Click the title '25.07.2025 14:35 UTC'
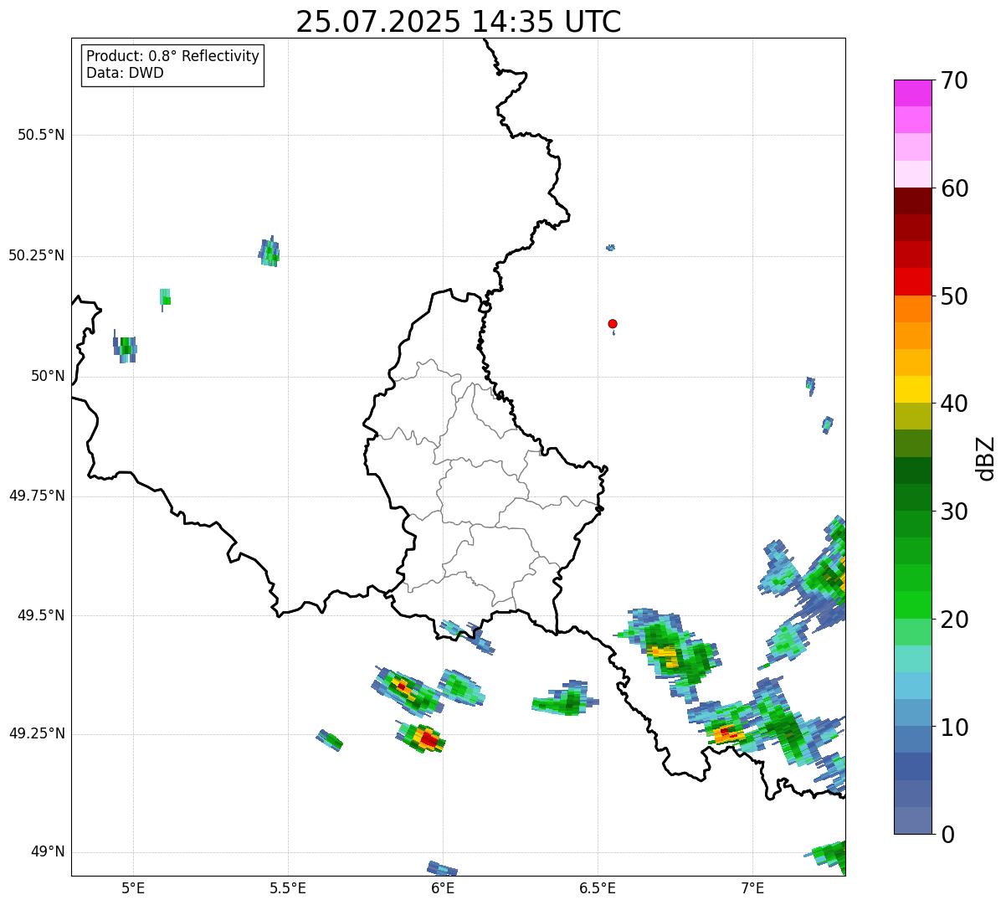The image size is (1006, 905). tap(459, 22)
